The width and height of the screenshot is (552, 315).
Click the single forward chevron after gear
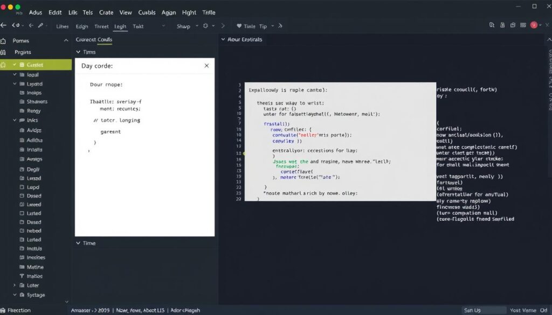point(223,26)
